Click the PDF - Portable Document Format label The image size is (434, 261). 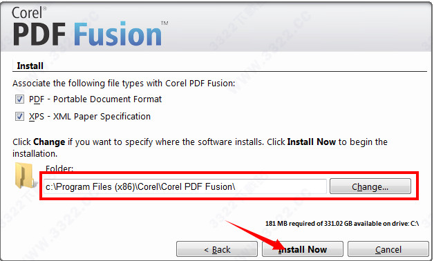click(95, 99)
